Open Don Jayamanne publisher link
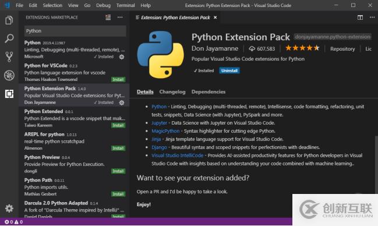378x226 pixels. coord(215,48)
